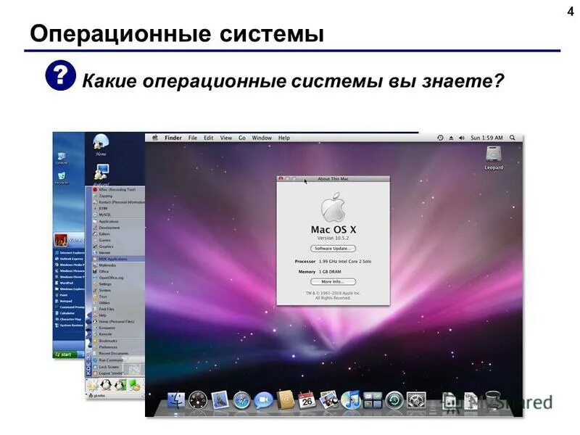Click the More Info button in About This Mac
580x435 pixels.
pyautogui.click(x=333, y=282)
